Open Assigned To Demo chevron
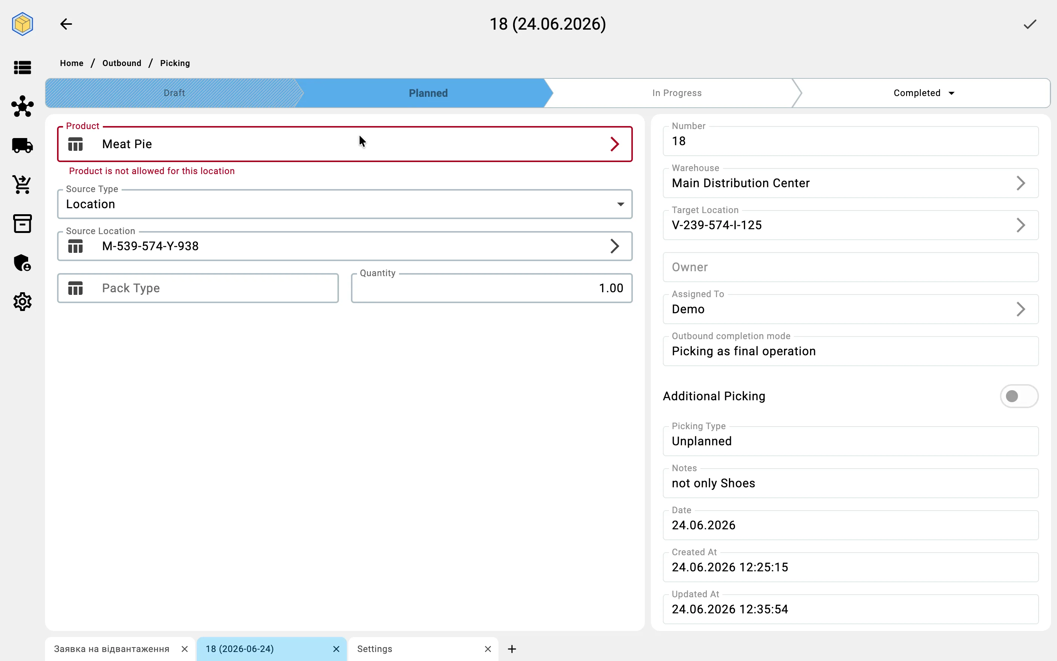The image size is (1057, 661). tap(1021, 309)
